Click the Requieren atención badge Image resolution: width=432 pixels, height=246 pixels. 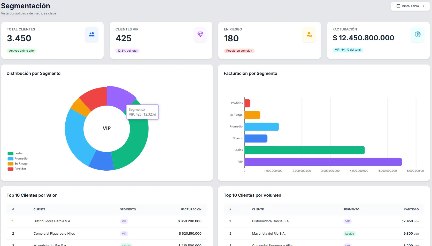(x=239, y=51)
